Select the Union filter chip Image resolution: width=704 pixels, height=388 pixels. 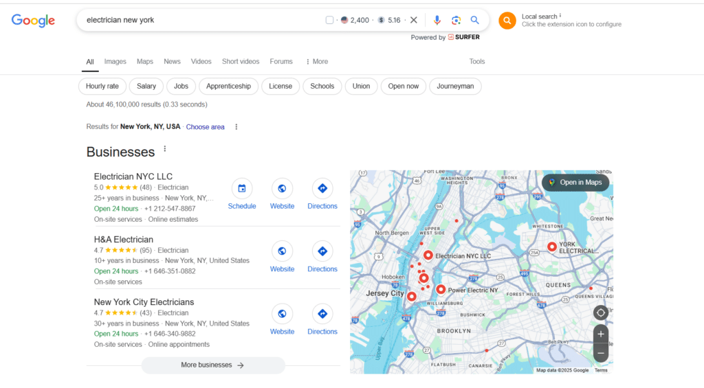(x=362, y=86)
